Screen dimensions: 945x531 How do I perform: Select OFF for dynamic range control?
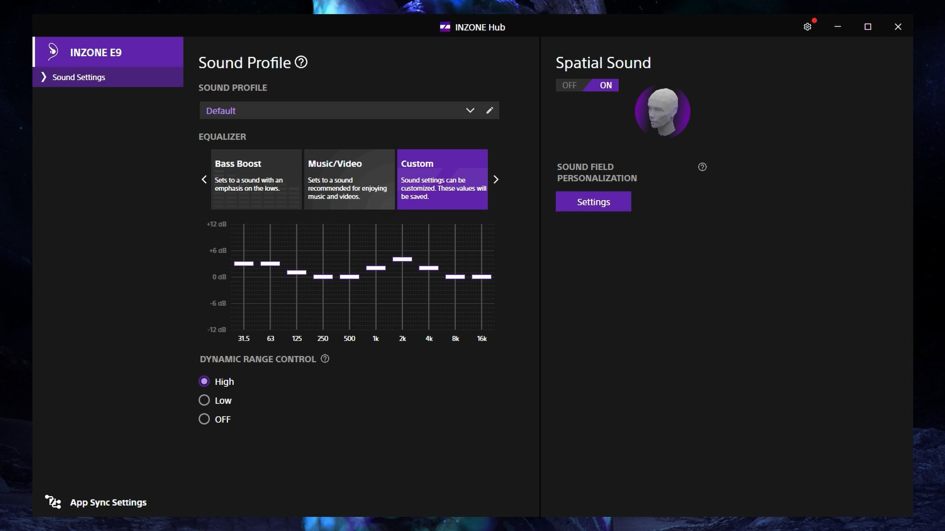[x=204, y=419]
